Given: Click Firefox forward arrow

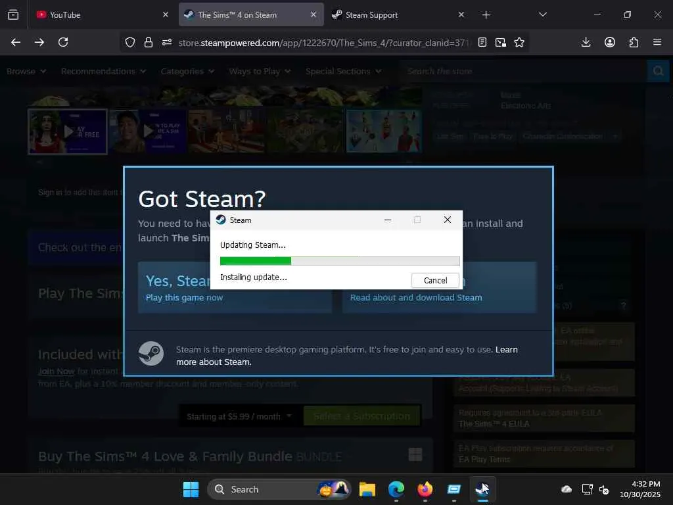Looking at the screenshot, I should point(39,42).
